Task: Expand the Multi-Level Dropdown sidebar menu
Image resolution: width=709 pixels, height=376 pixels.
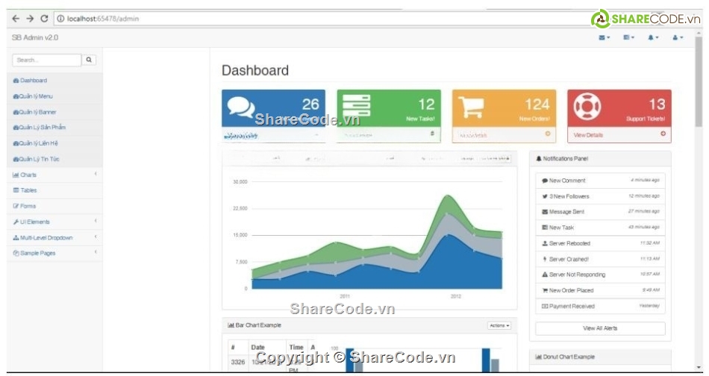Action: [54, 238]
